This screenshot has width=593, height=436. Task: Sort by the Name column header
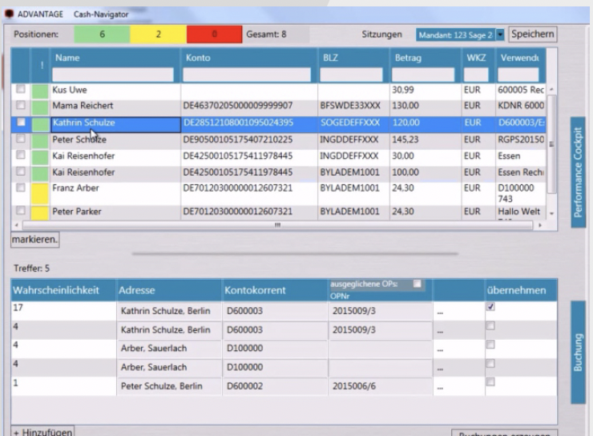pyautogui.click(x=67, y=58)
